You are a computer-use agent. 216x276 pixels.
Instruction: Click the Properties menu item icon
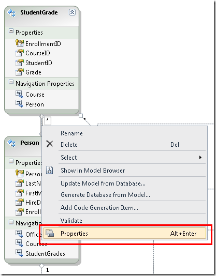point(50,233)
